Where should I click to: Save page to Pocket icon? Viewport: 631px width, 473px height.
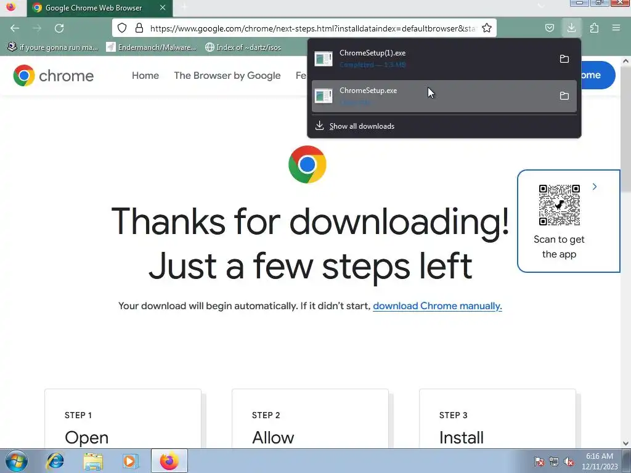(549, 28)
